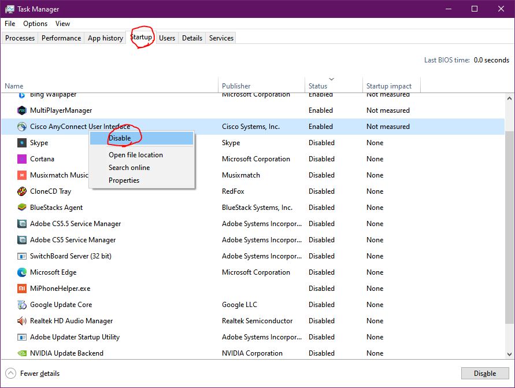Click the Cisco Systems, Inc. publisher cell
The width and height of the screenshot is (515, 388).
click(251, 127)
